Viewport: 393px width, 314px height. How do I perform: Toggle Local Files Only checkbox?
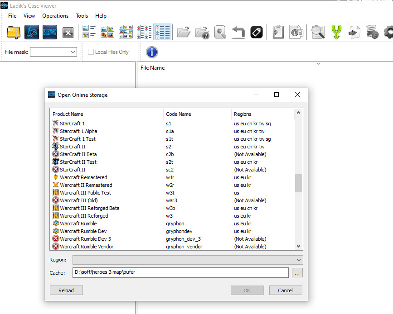tap(91, 52)
